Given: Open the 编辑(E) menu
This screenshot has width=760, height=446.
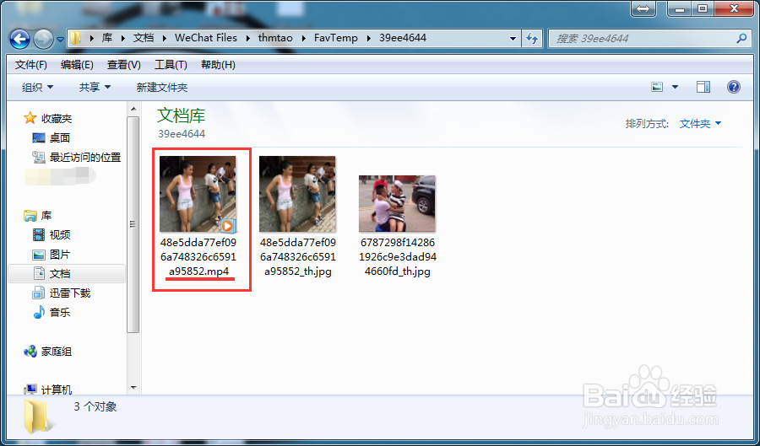Looking at the screenshot, I should pyautogui.click(x=77, y=65).
